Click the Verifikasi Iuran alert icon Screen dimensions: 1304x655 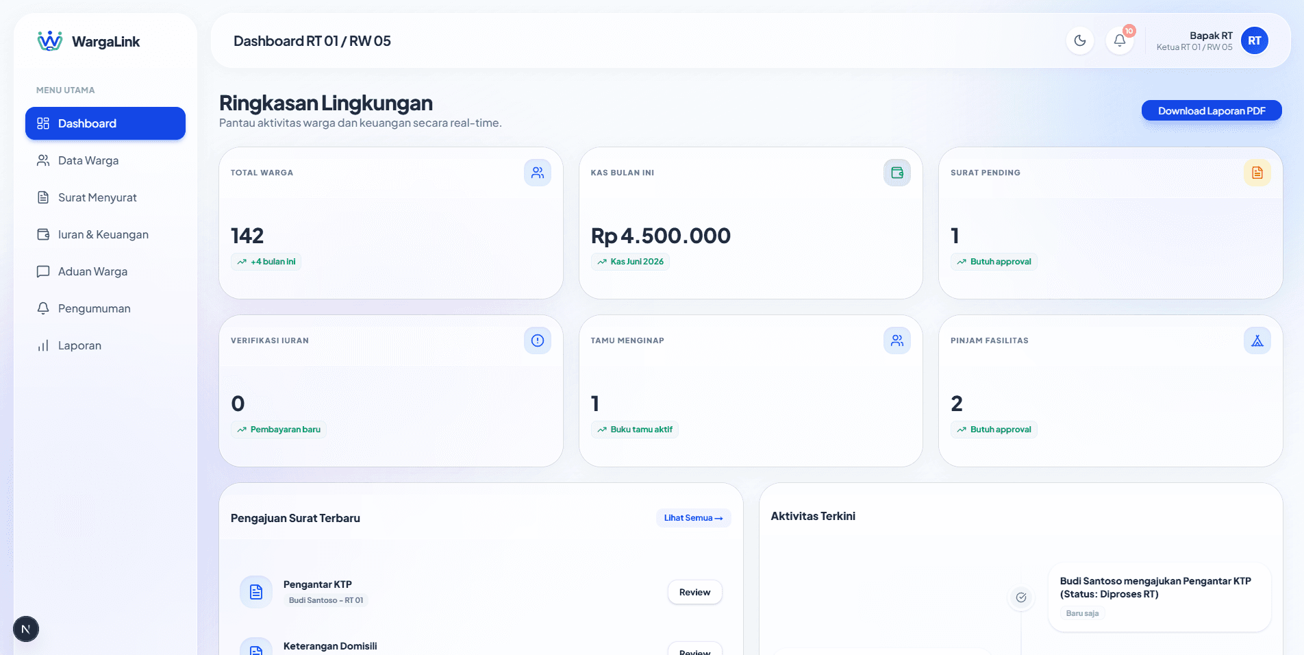coord(538,341)
